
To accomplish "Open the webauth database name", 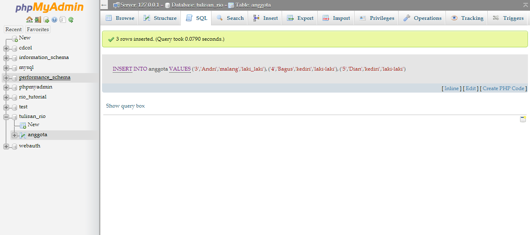I will [x=30, y=146].
